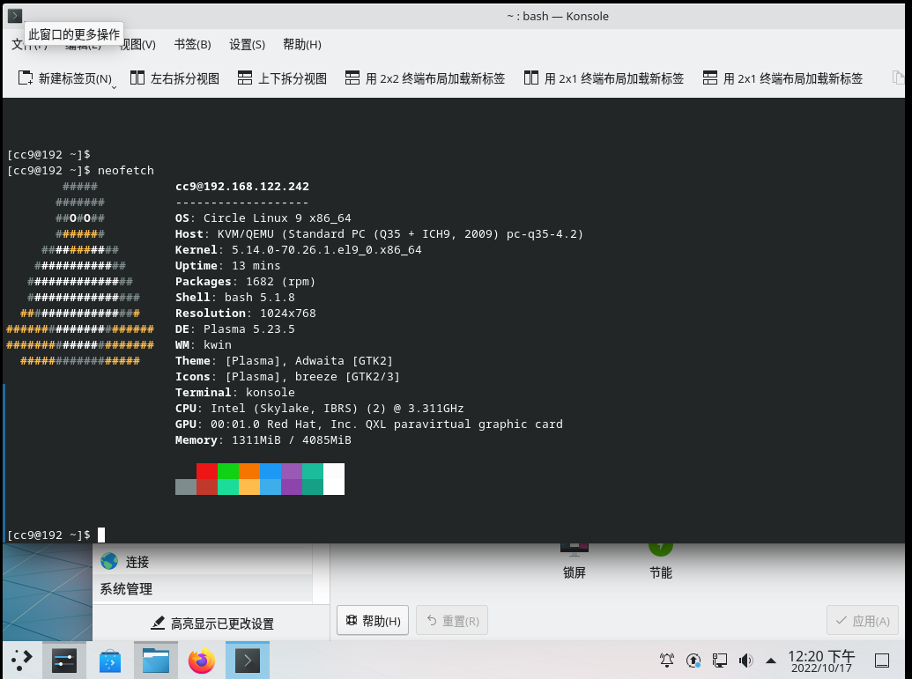This screenshot has width=912, height=679.
Task: Click the hostname cc9@192.168.122.242 text
Action: coord(242,187)
